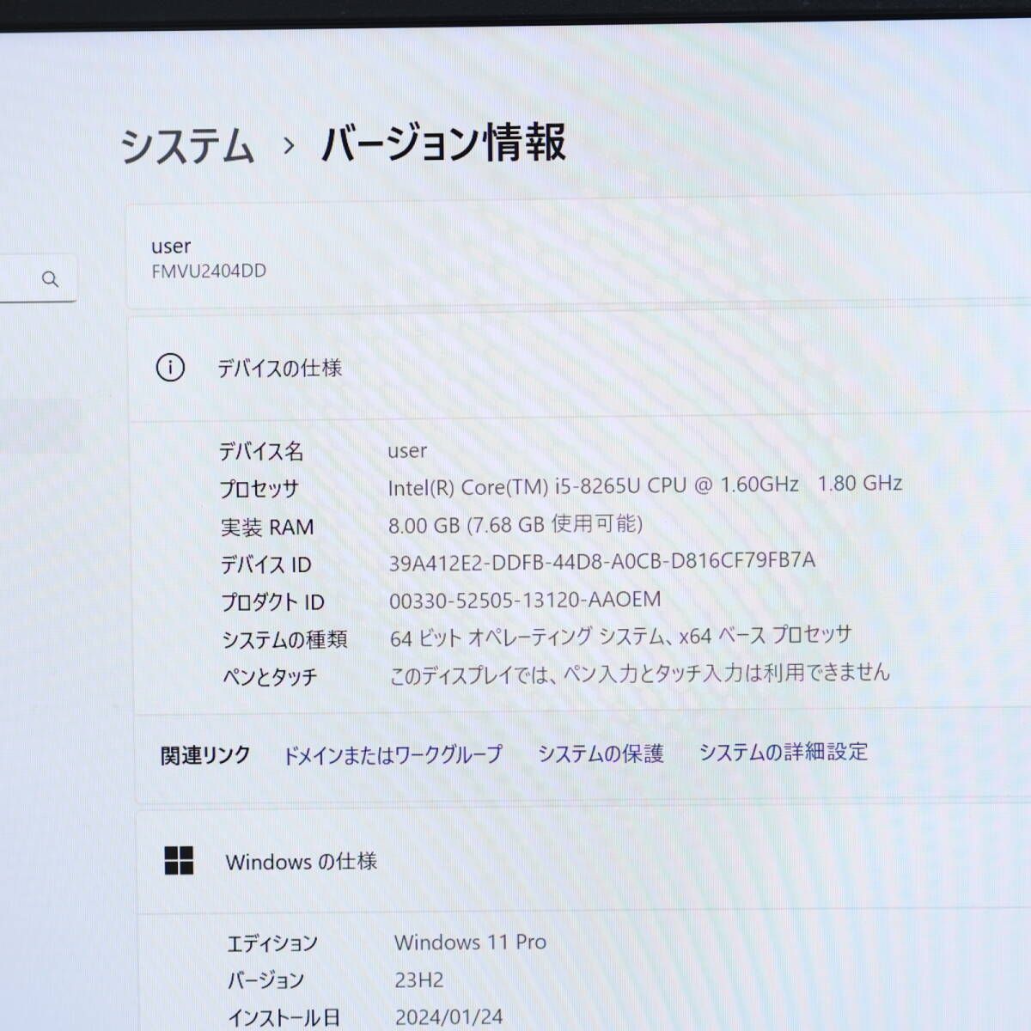Select the 8.00 GB RAM value
This screenshot has height=1031, width=1031.
(x=515, y=524)
